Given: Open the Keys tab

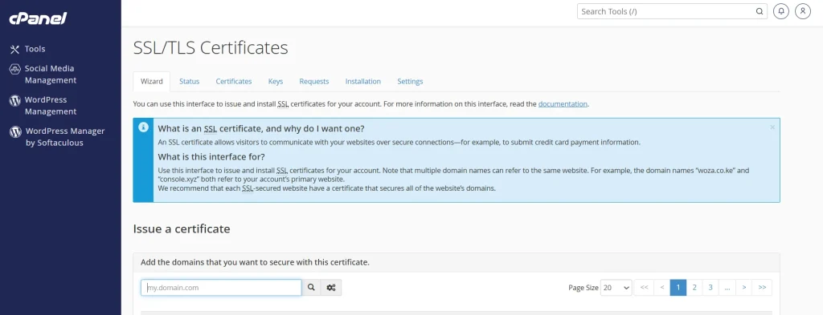Looking at the screenshot, I should click(276, 82).
